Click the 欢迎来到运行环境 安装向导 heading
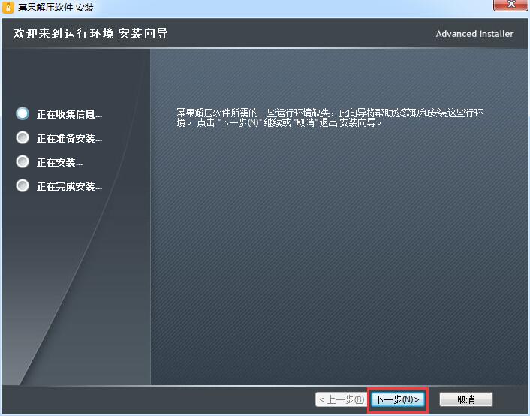 (91, 34)
